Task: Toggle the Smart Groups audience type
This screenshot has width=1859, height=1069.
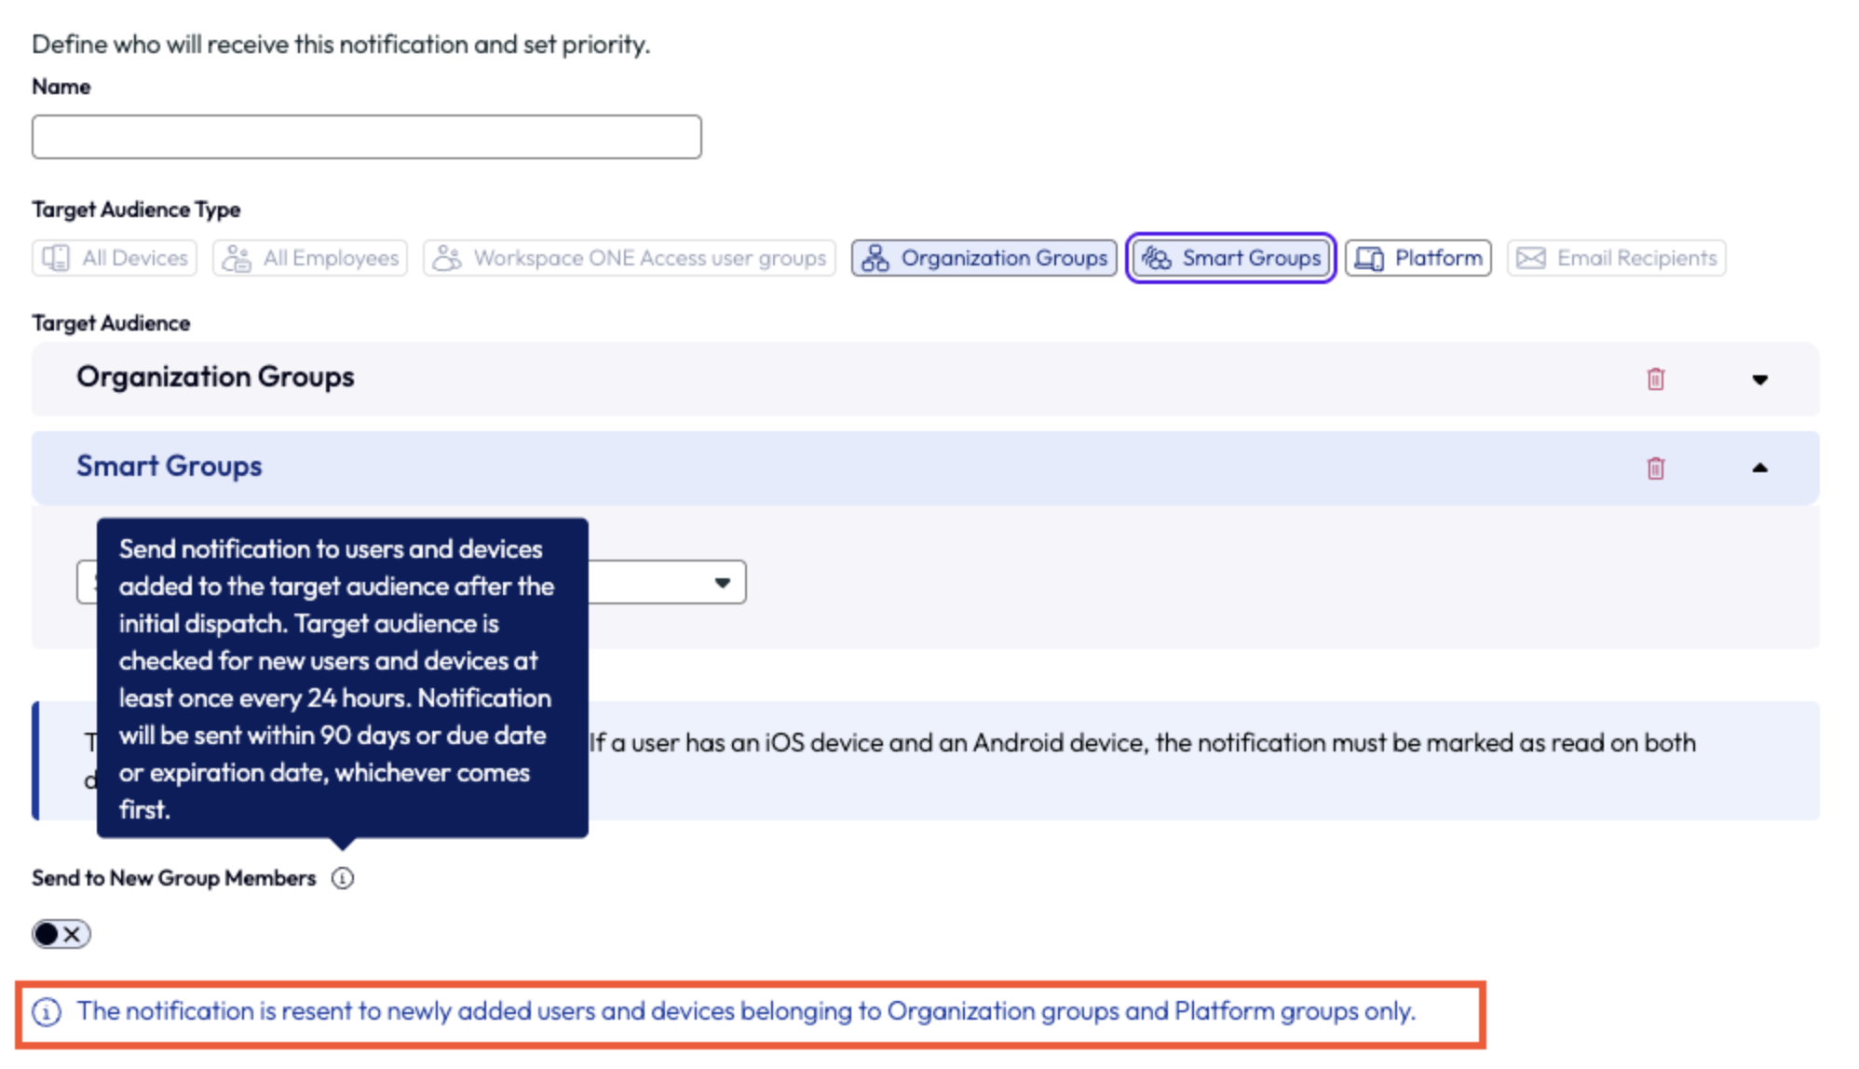Action: (x=1231, y=258)
